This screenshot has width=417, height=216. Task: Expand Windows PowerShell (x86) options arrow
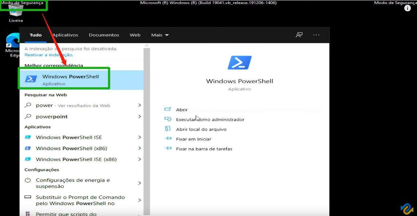[139, 148]
